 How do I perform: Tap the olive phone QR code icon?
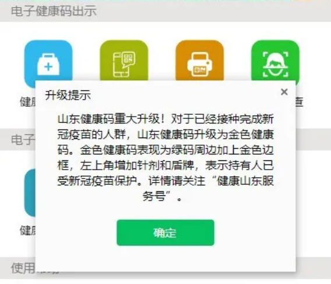124,61
